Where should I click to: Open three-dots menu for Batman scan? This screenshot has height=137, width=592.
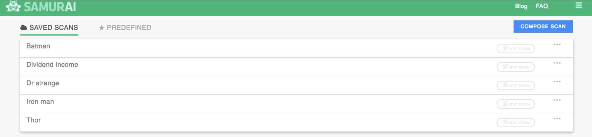tap(557, 45)
